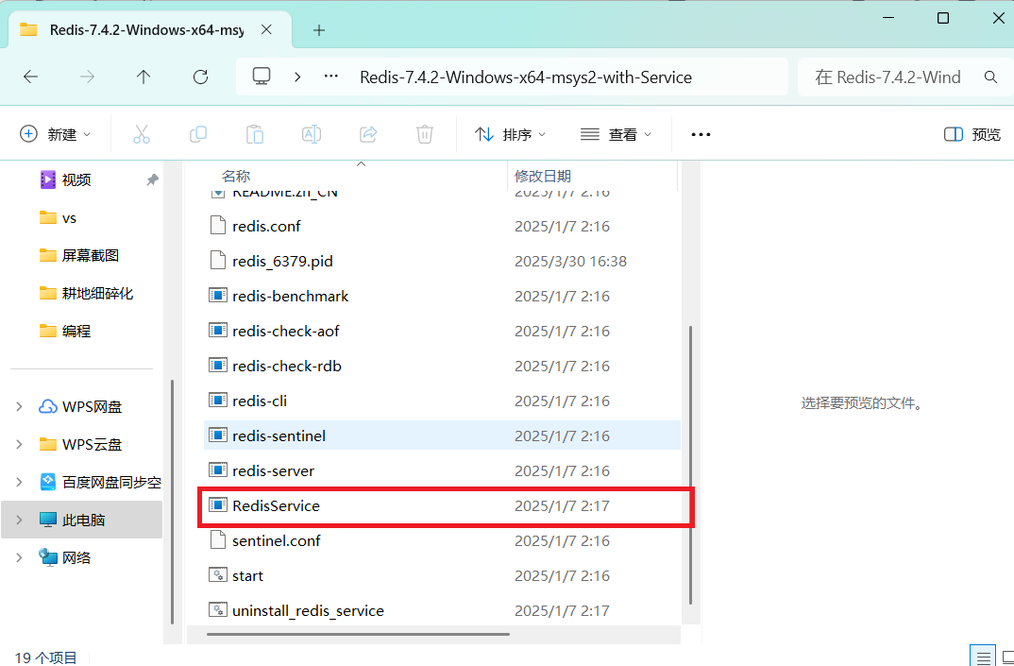1014x666 pixels.
Task: Select the redis-check-rdb executable
Action: tap(443, 366)
